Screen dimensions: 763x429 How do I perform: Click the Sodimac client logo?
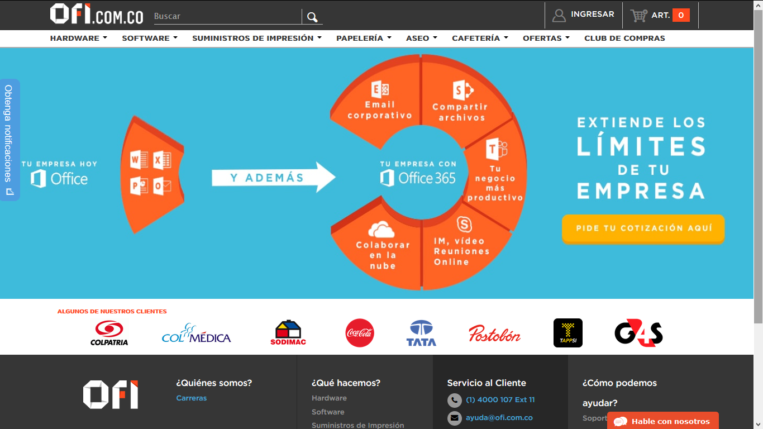288,333
